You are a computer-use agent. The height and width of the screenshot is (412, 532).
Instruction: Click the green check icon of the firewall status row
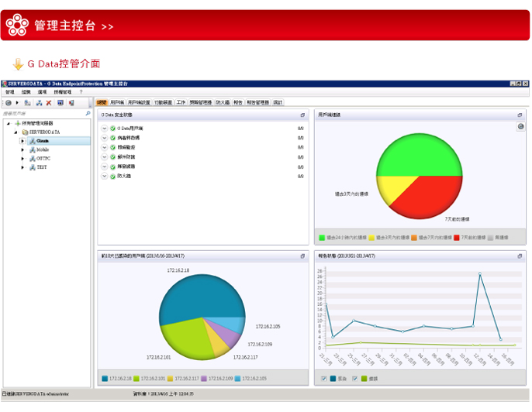click(x=113, y=177)
